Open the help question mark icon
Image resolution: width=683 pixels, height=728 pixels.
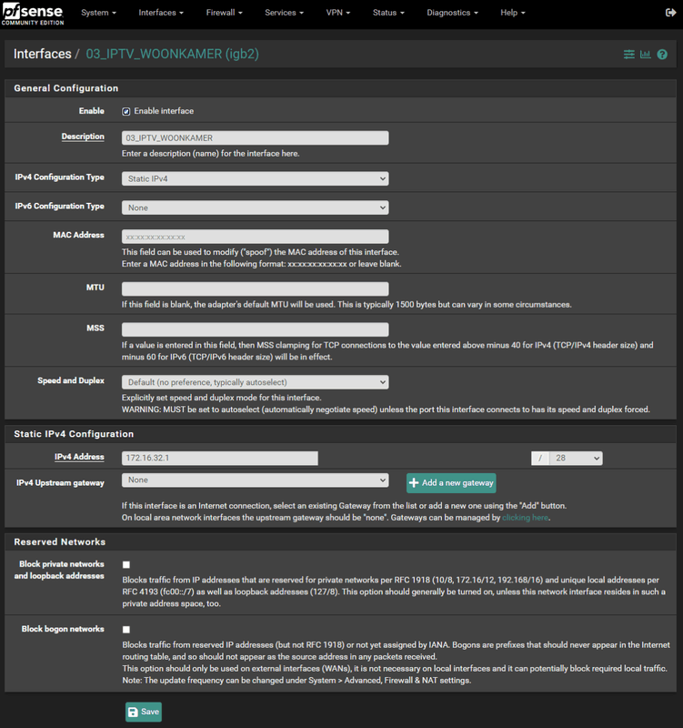662,55
